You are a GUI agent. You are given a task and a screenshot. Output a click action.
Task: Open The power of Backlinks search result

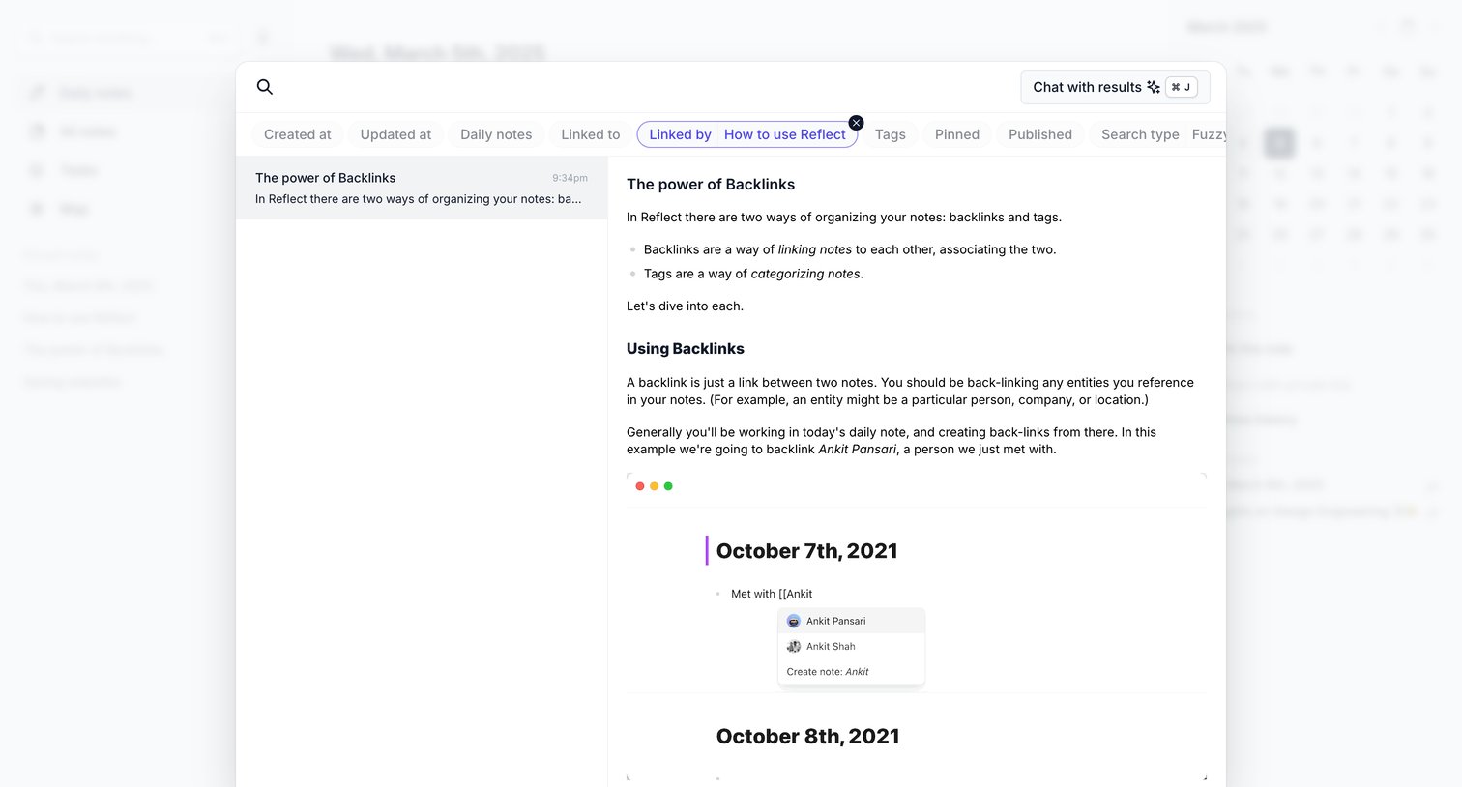pyautogui.click(x=422, y=189)
